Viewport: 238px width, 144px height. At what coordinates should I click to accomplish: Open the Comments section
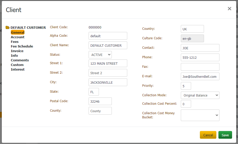20,60
